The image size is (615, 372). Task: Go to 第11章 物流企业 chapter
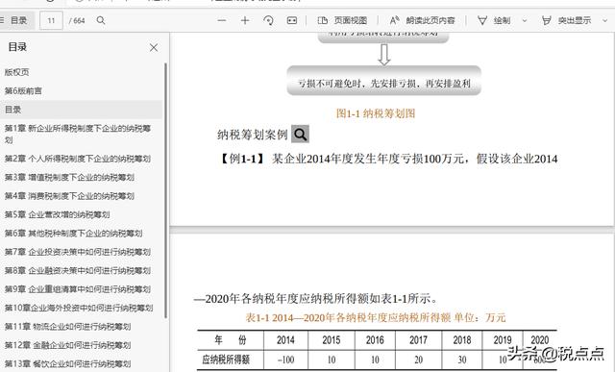coord(67,327)
